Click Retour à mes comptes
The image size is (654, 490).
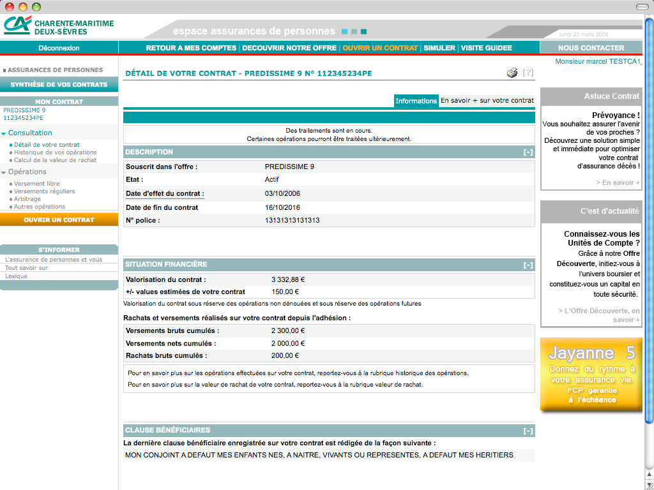[x=191, y=48]
